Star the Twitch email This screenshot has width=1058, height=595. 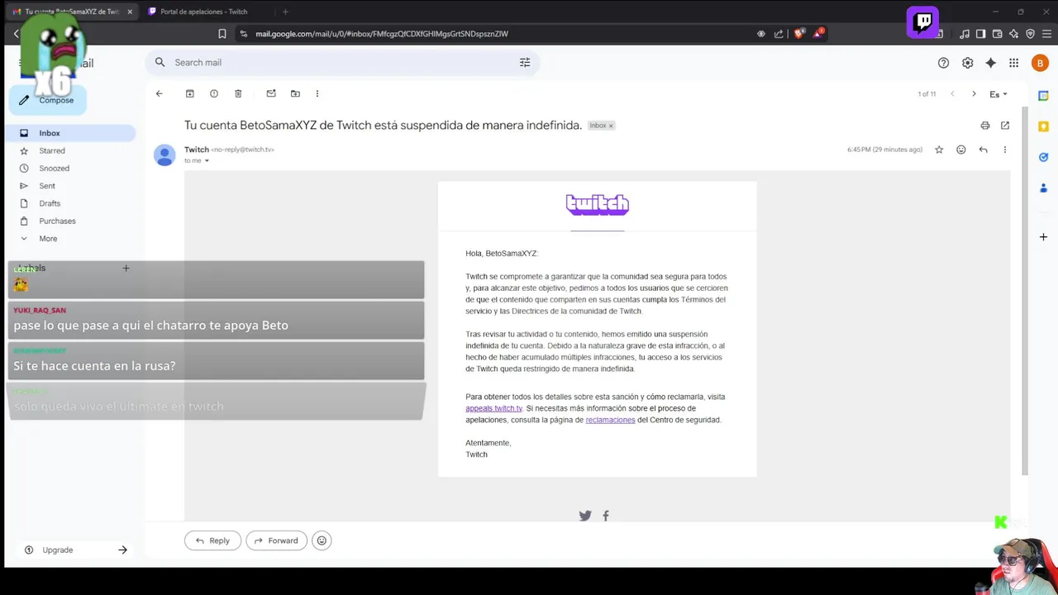point(939,150)
